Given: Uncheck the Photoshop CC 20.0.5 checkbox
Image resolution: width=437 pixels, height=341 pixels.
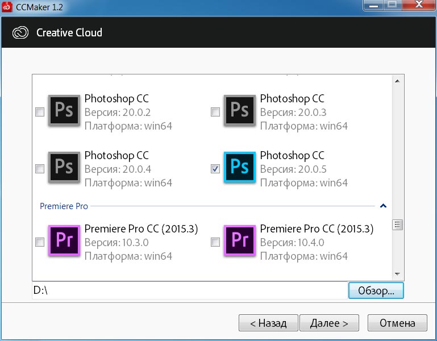Looking at the screenshot, I should pos(215,169).
